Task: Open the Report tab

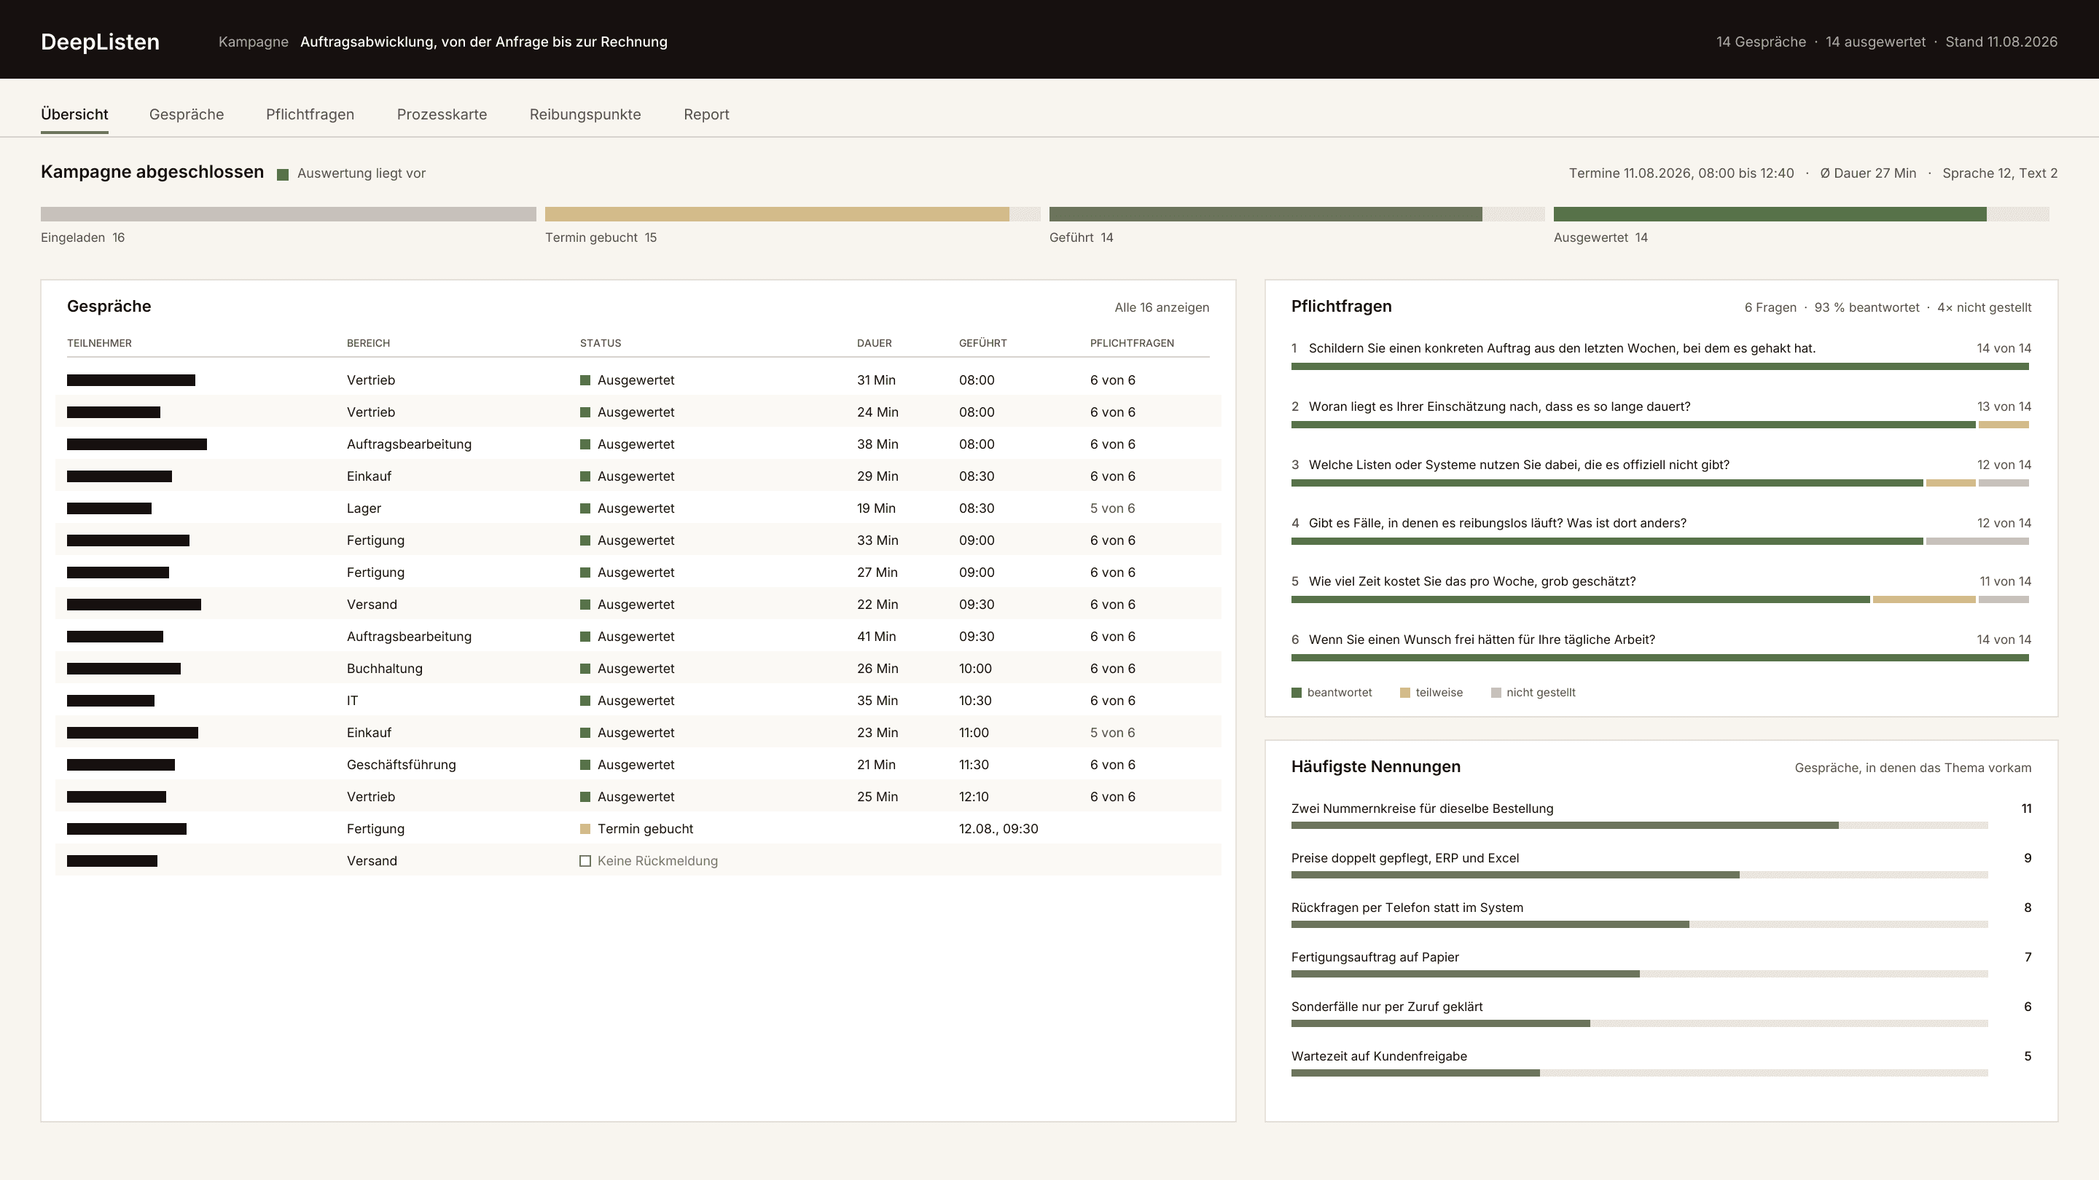Action: pyautogui.click(x=706, y=114)
